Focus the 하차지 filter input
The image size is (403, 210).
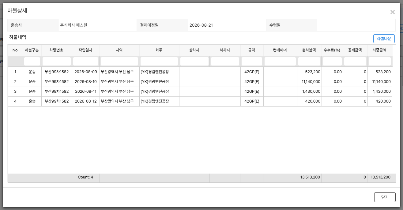(225, 61)
